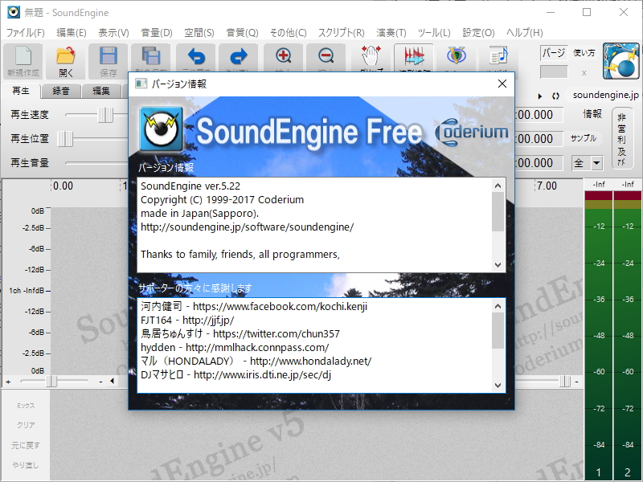Click the サンプル button
The image size is (643, 482).
point(584,138)
